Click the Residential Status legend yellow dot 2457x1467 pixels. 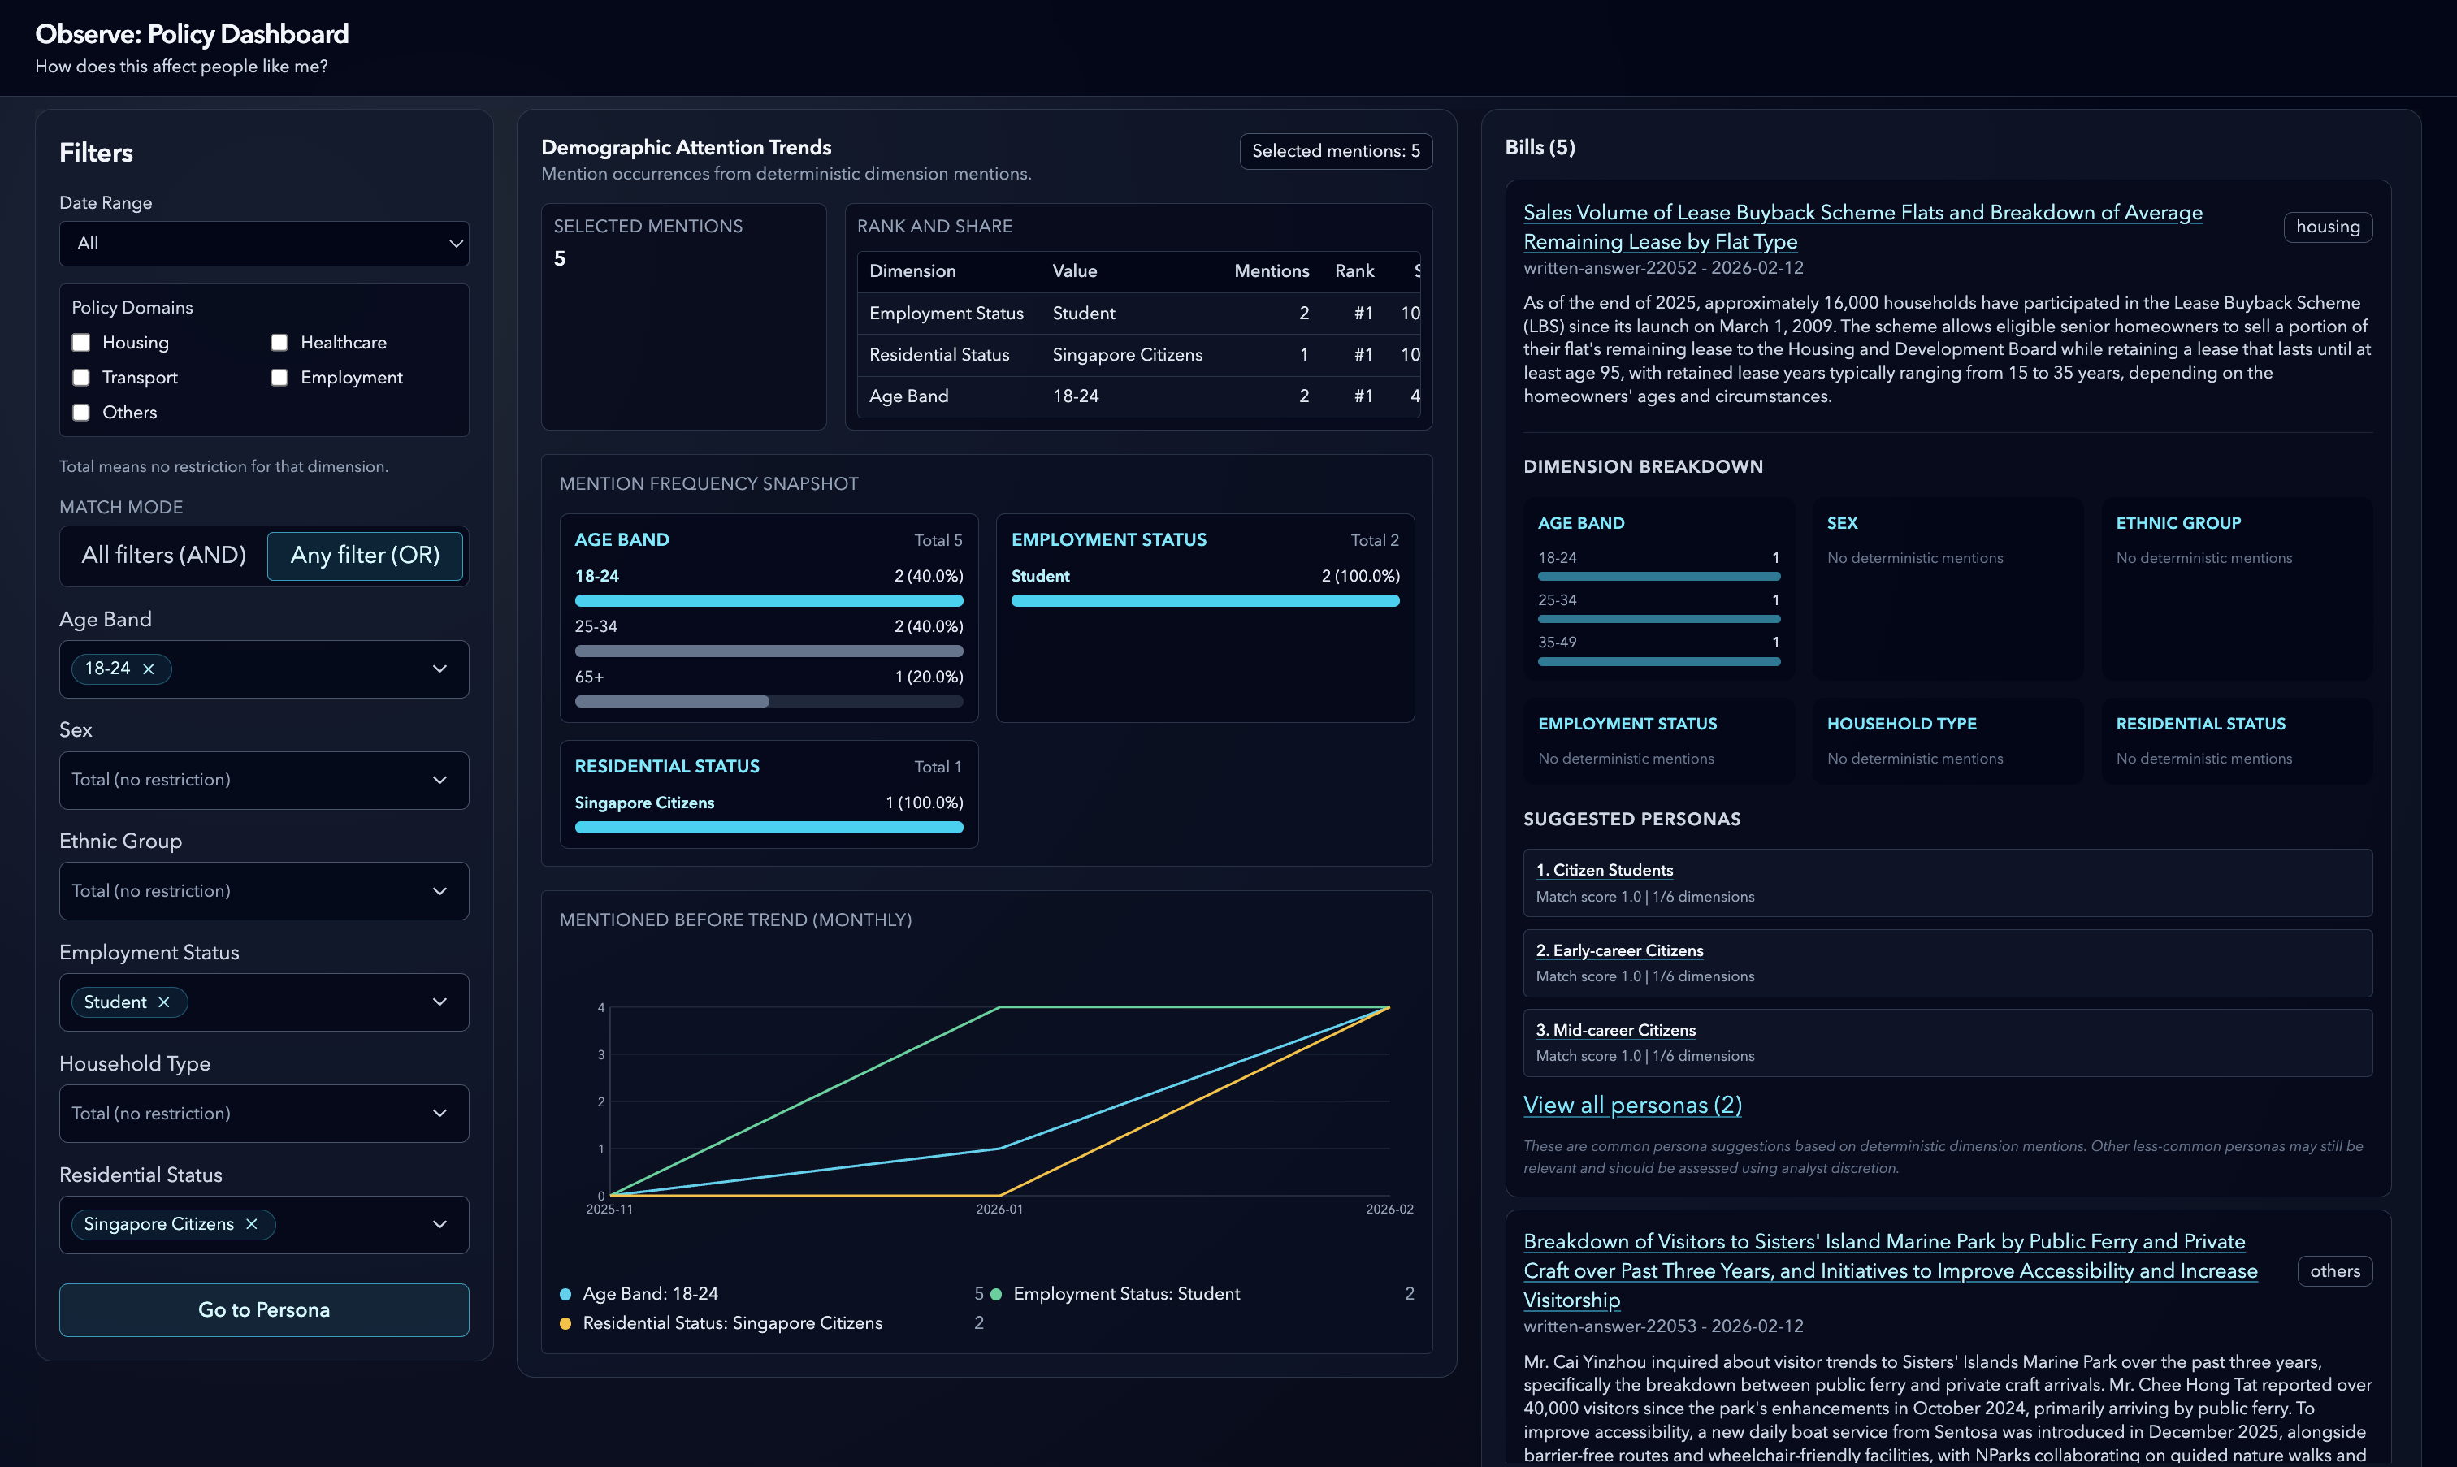[565, 1324]
